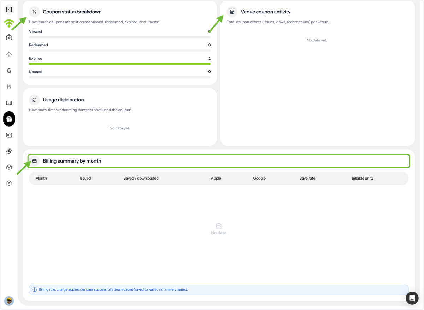The height and width of the screenshot is (310, 424).
Task: Click the billing rule notice text
Action: [x=113, y=289]
